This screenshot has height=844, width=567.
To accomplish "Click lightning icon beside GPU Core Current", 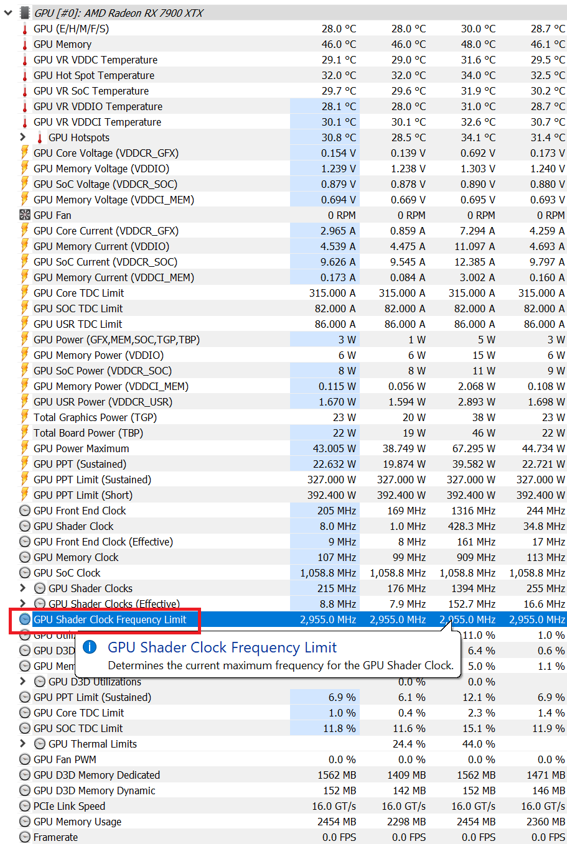I will (25, 230).
